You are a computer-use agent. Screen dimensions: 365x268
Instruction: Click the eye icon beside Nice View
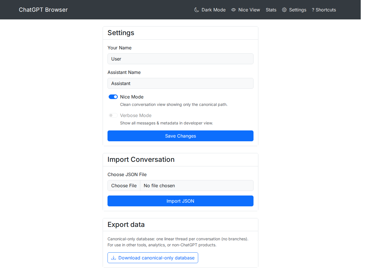pos(234,10)
